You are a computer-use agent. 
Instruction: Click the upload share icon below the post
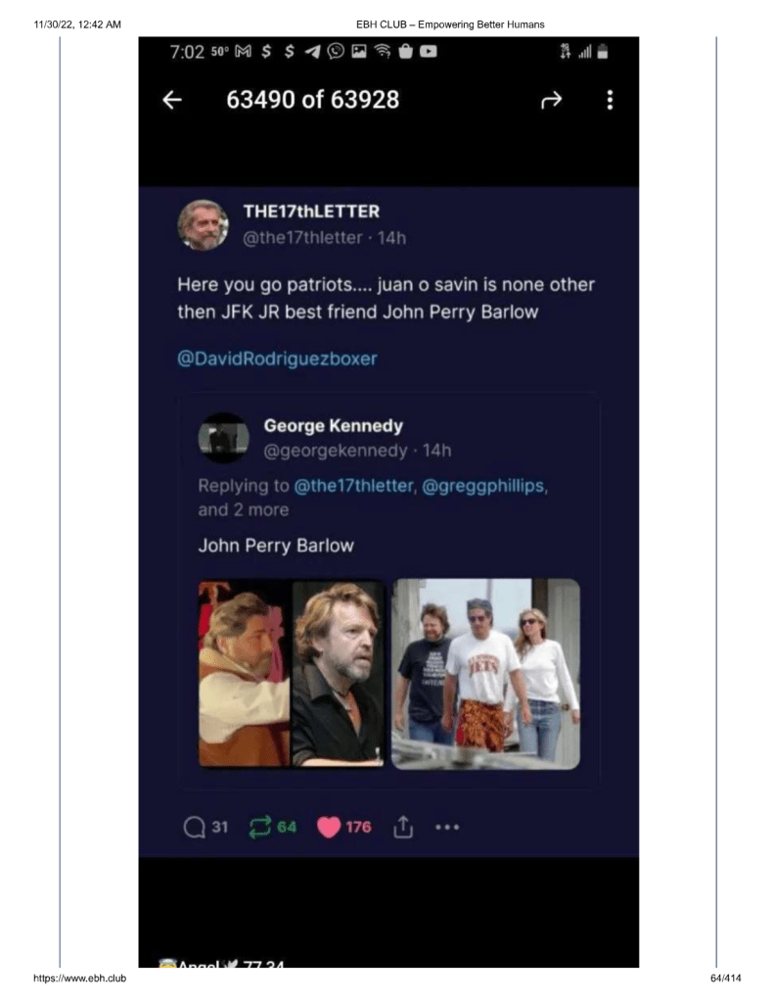click(402, 827)
